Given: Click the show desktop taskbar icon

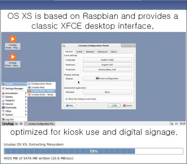Looking at the screenshot, I should click(x=21, y=124).
